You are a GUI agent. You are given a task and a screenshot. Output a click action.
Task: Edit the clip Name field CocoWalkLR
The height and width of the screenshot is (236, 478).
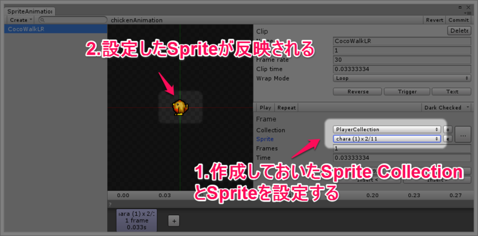click(x=402, y=41)
